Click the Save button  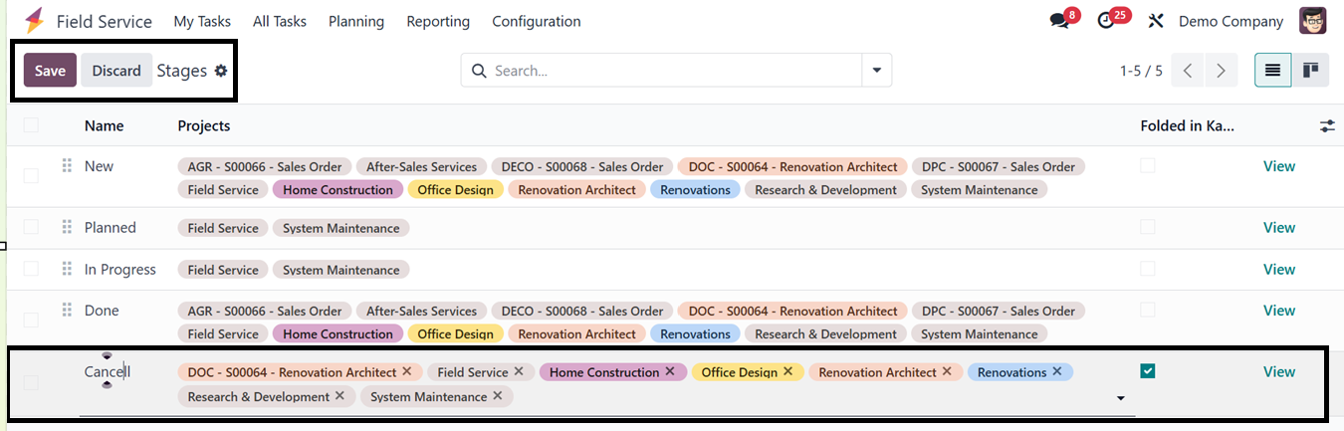tap(50, 71)
